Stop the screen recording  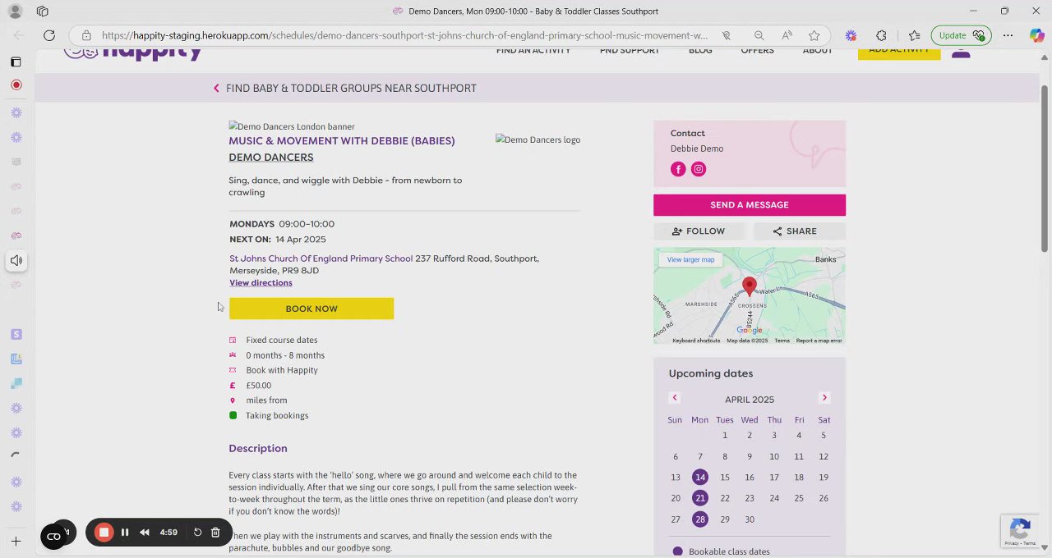pyautogui.click(x=104, y=533)
